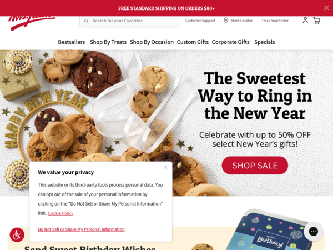
Task: Dismiss the free shipping banner
Action: tap(326, 8)
